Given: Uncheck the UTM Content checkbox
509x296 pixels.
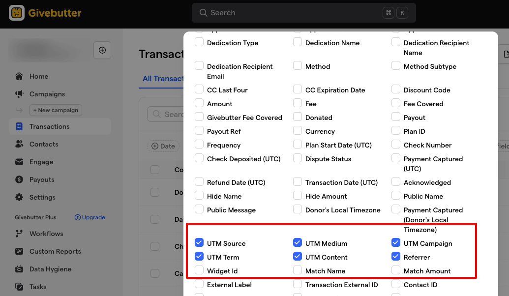Looking at the screenshot, I should coord(298,256).
